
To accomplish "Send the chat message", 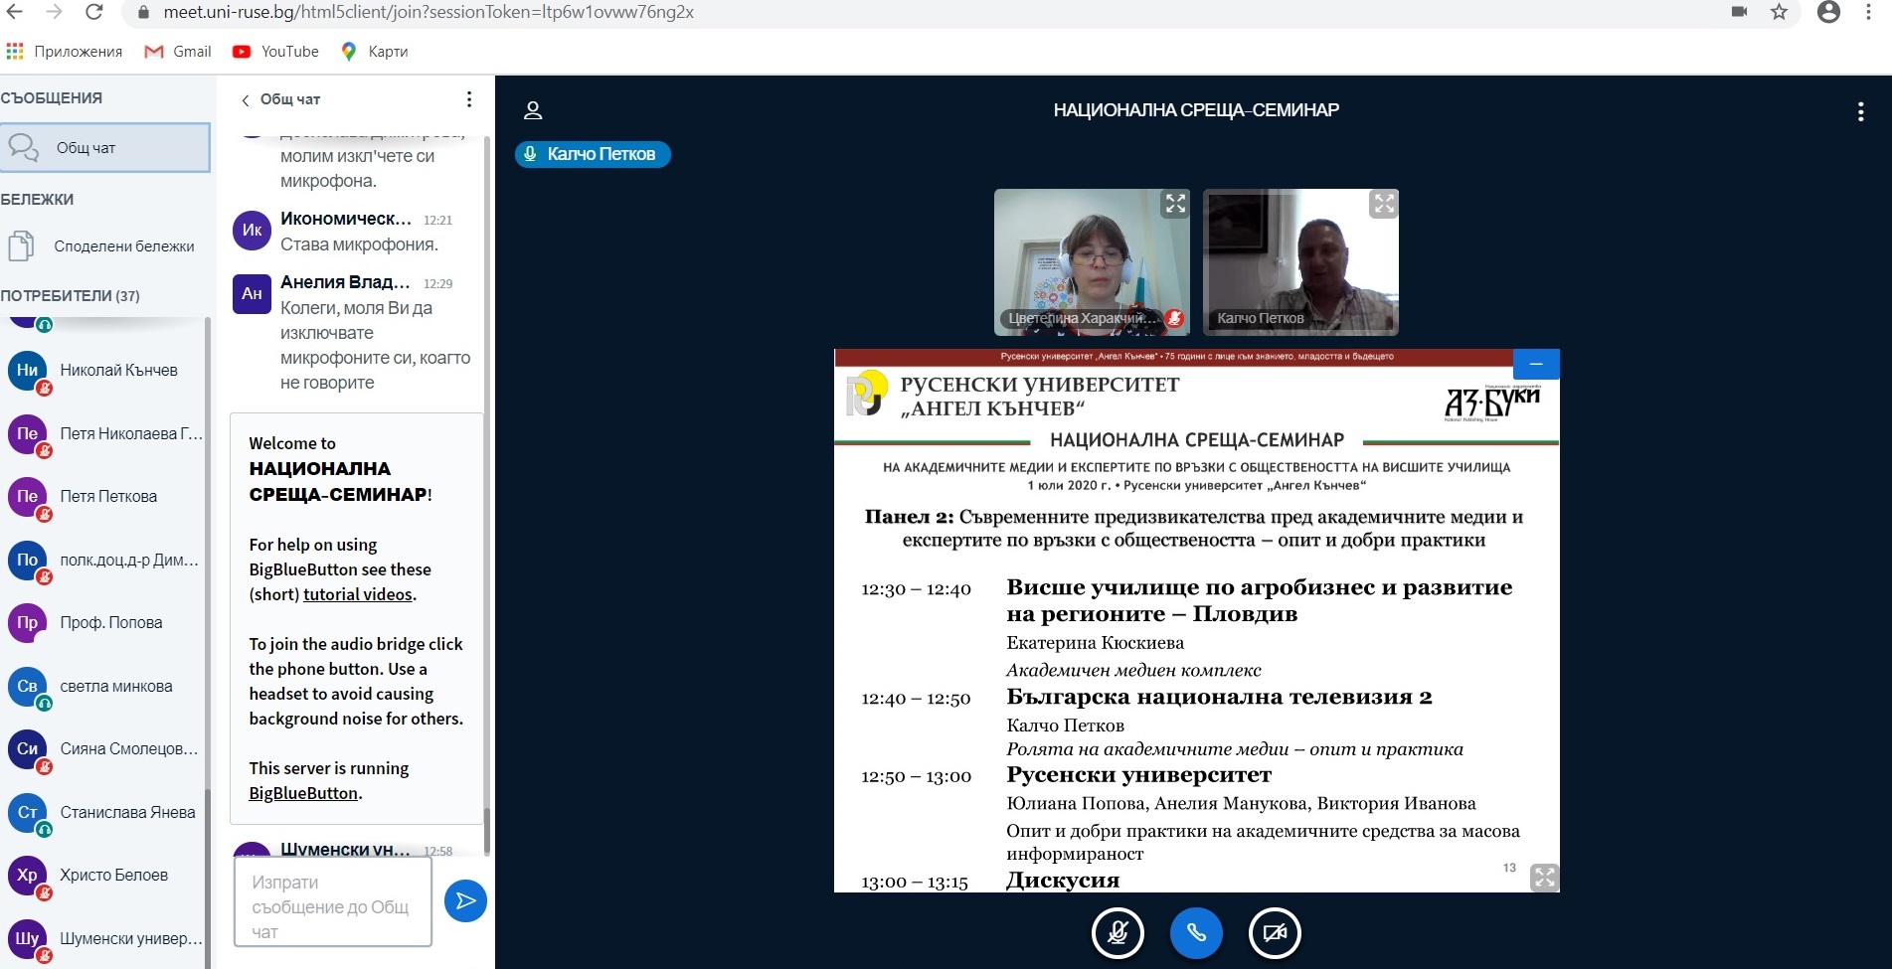I will tap(465, 901).
